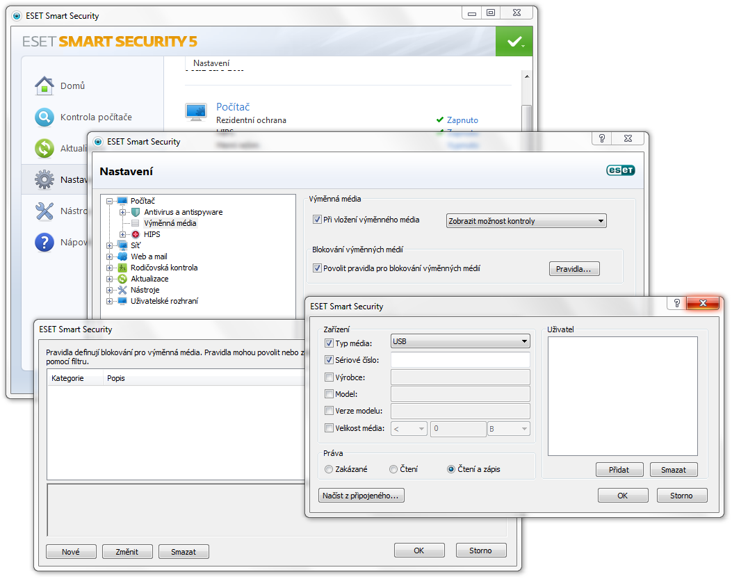Open the Zobrazit možnost kontroly dropdown
The width and height of the screenshot is (732, 579).
(x=526, y=221)
